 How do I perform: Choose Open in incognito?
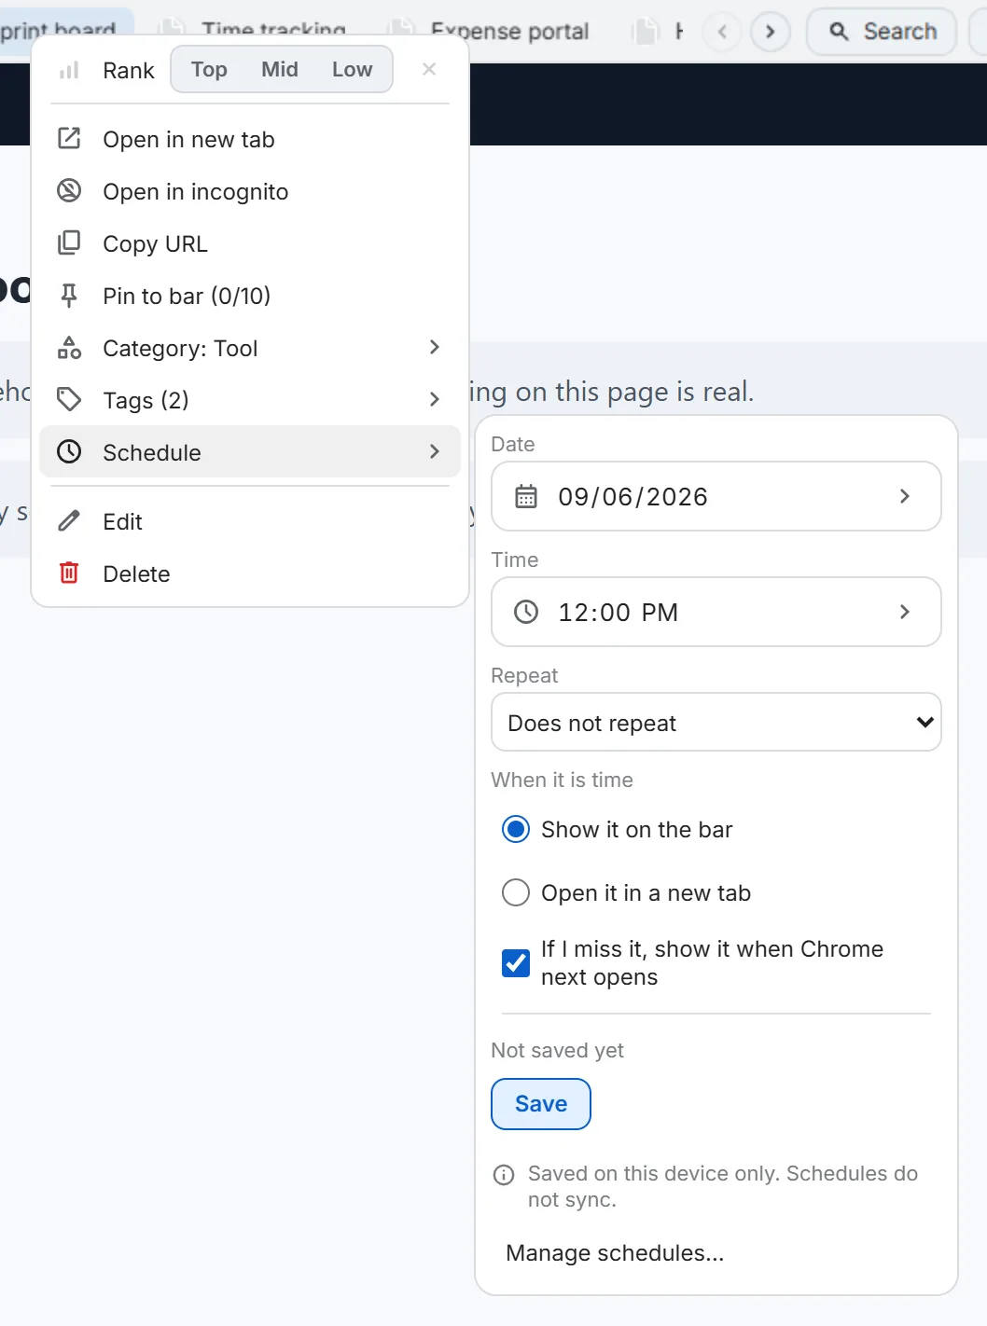(x=250, y=191)
